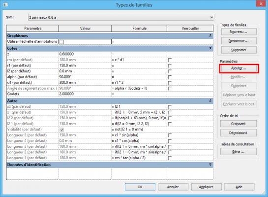The image size is (268, 197).
Task: Click formula '= alpha / (Godets - 1)'
Action: pyautogui.click(x=139, y=88)
